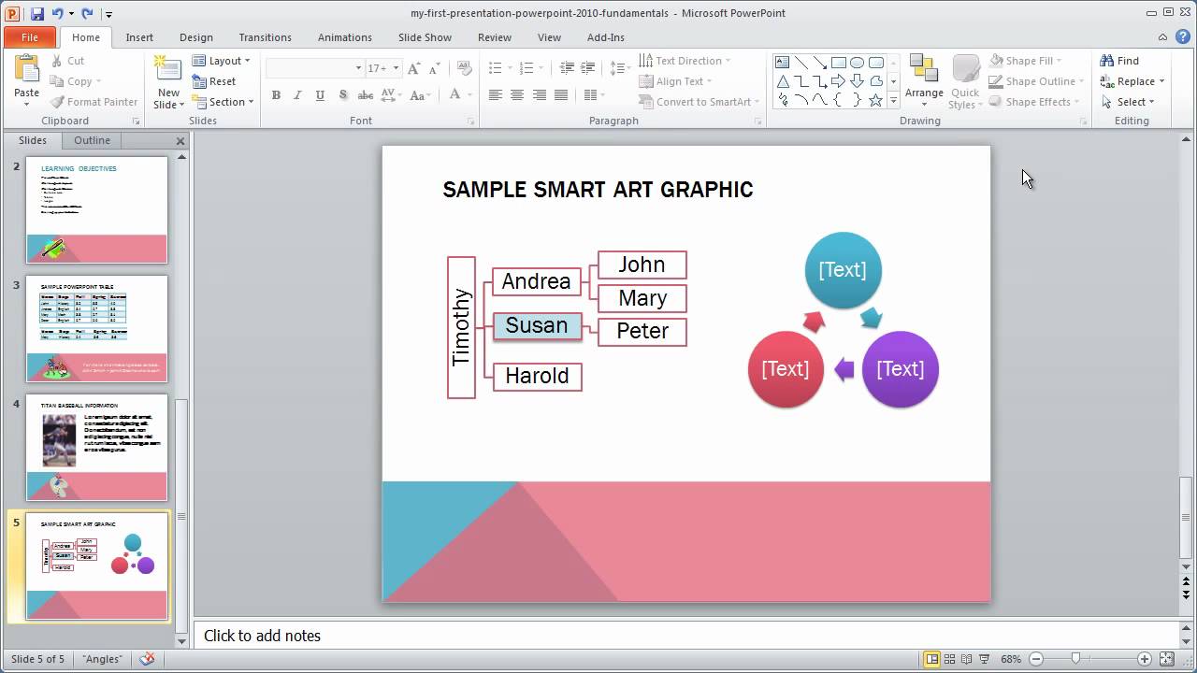This screenshot has width=1197, height=673.
Task: Open the Font dialog launcher
Action: 470,122
